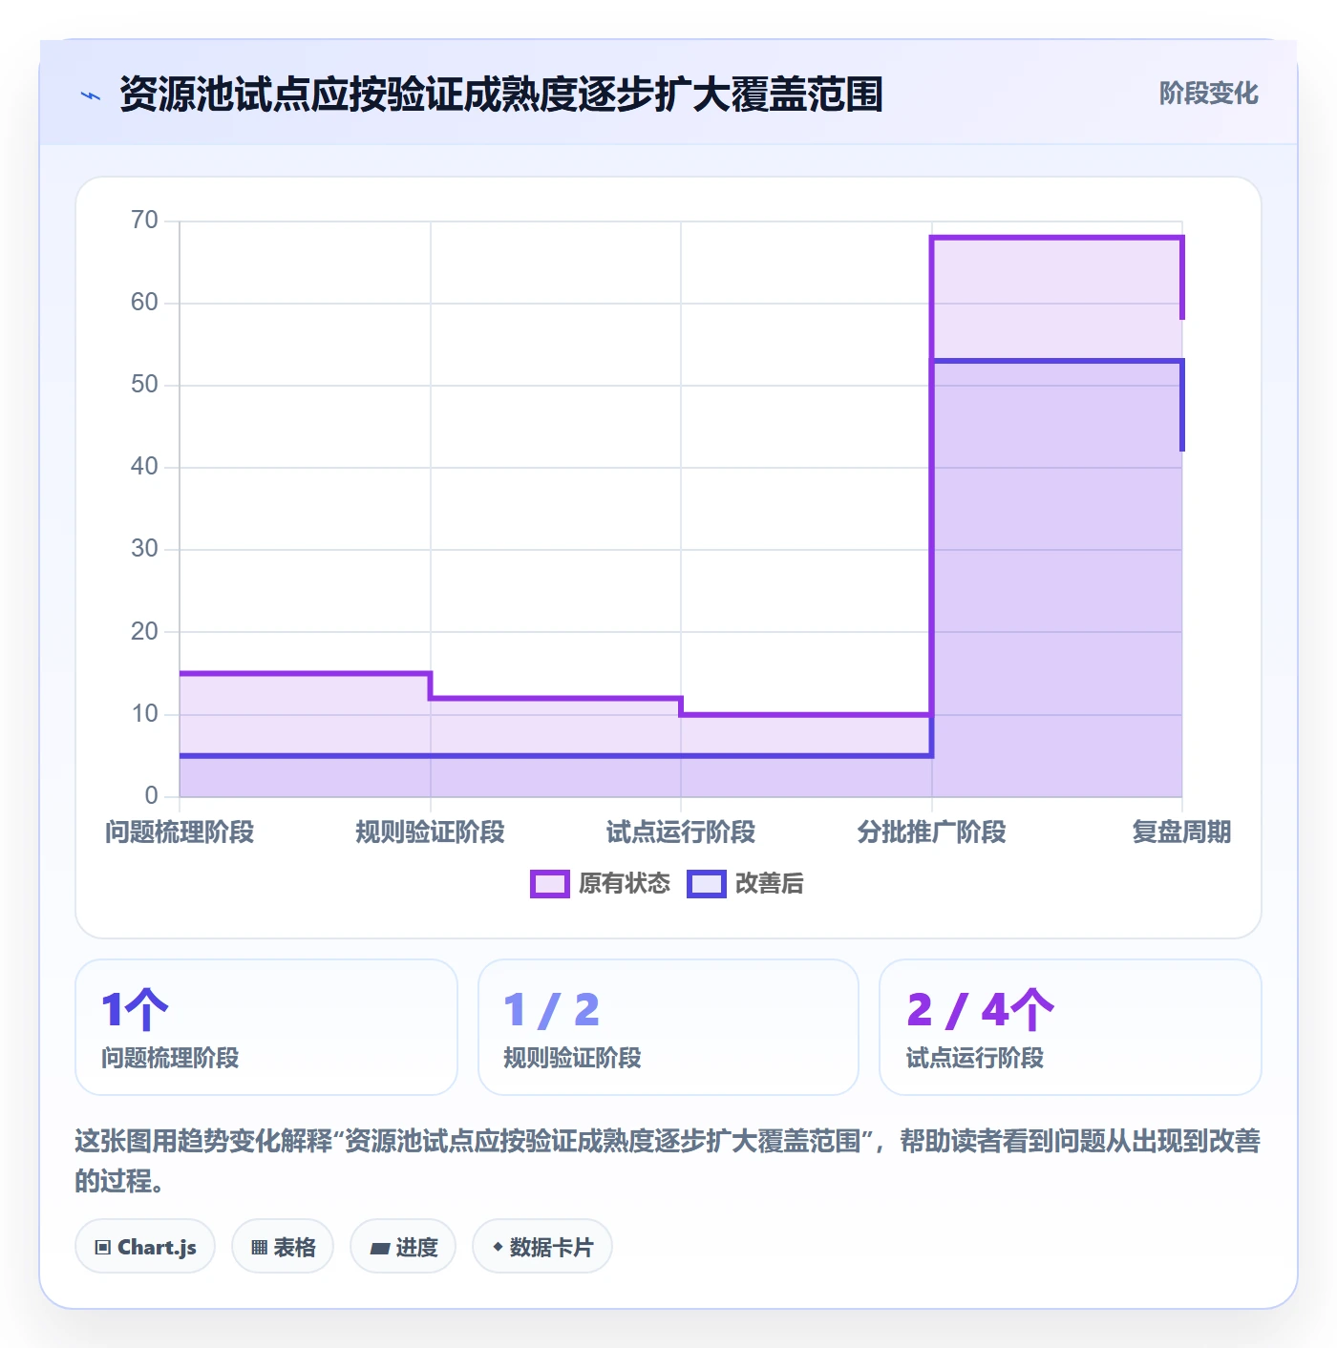Click the description paragraph starting 这张图用趋势变化
This screenshot has height=1348, width=1337.
pyautogui.click(x=668, y=1161)
